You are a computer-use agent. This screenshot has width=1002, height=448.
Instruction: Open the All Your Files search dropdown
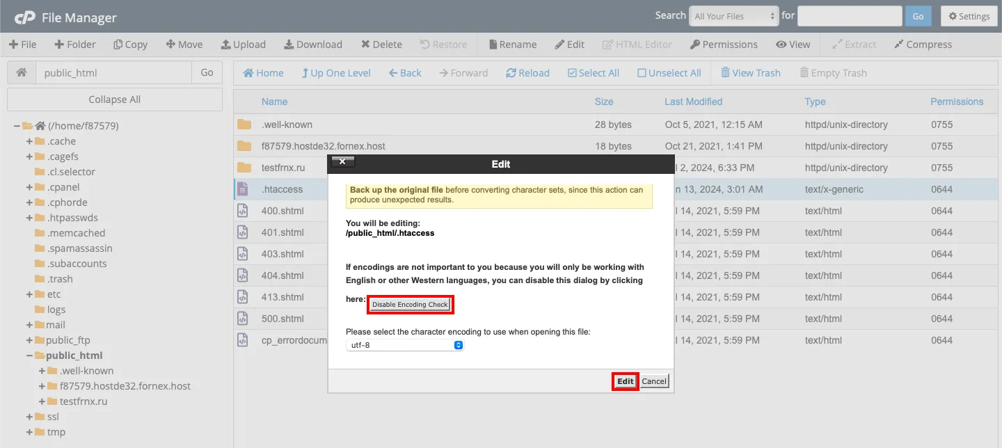point(733,16)
